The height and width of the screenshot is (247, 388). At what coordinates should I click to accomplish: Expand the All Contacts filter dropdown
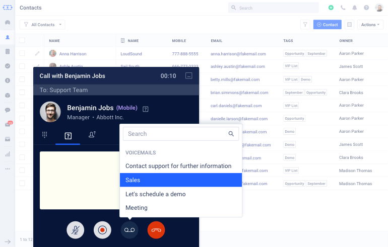[43, 25]
